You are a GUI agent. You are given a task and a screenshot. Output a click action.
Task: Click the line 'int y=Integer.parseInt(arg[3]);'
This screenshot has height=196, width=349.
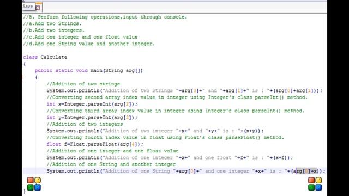(92, 118)
